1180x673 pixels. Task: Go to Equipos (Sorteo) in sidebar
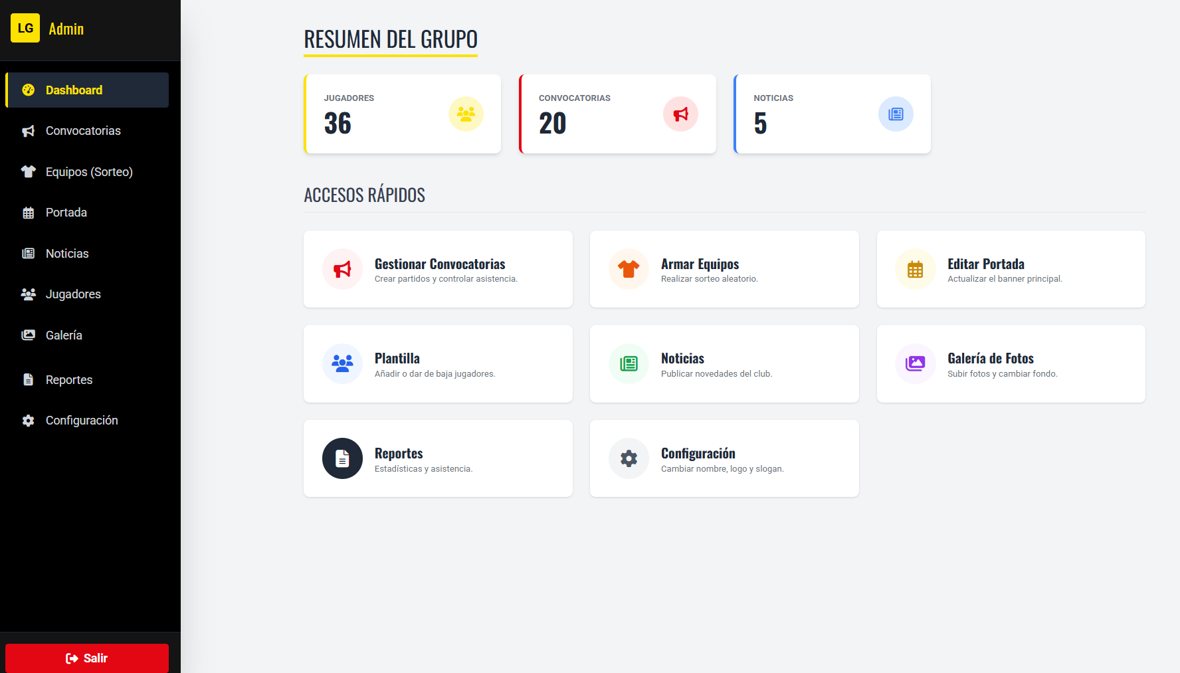click(x=88, y=172)
